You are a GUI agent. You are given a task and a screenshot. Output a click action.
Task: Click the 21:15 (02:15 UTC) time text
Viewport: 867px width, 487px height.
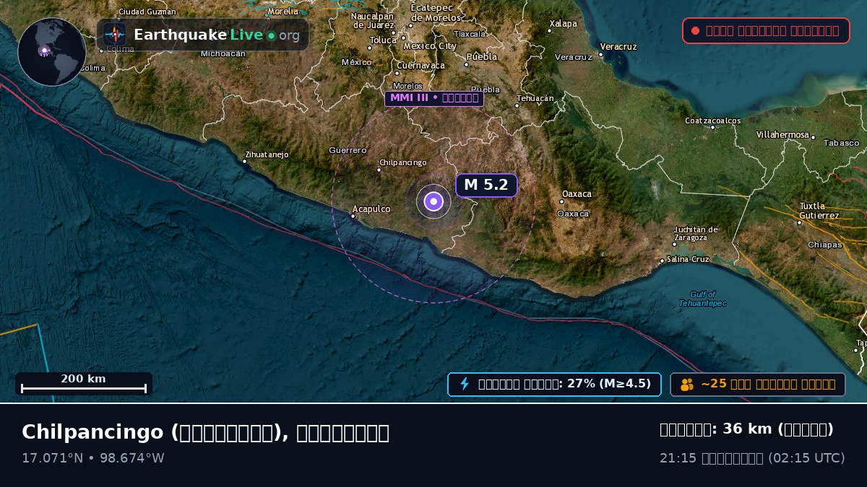[x=752, y=458]
